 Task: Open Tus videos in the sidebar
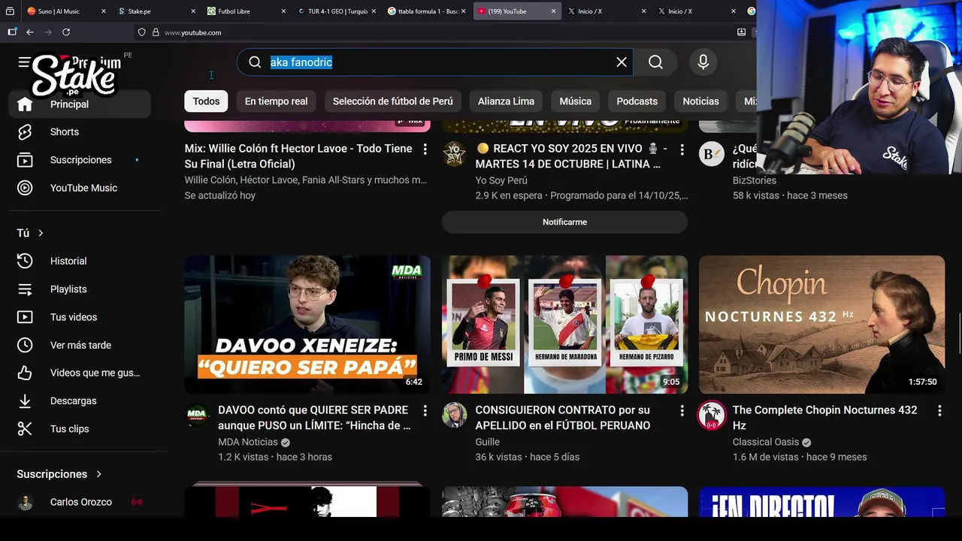pos(80,317)
